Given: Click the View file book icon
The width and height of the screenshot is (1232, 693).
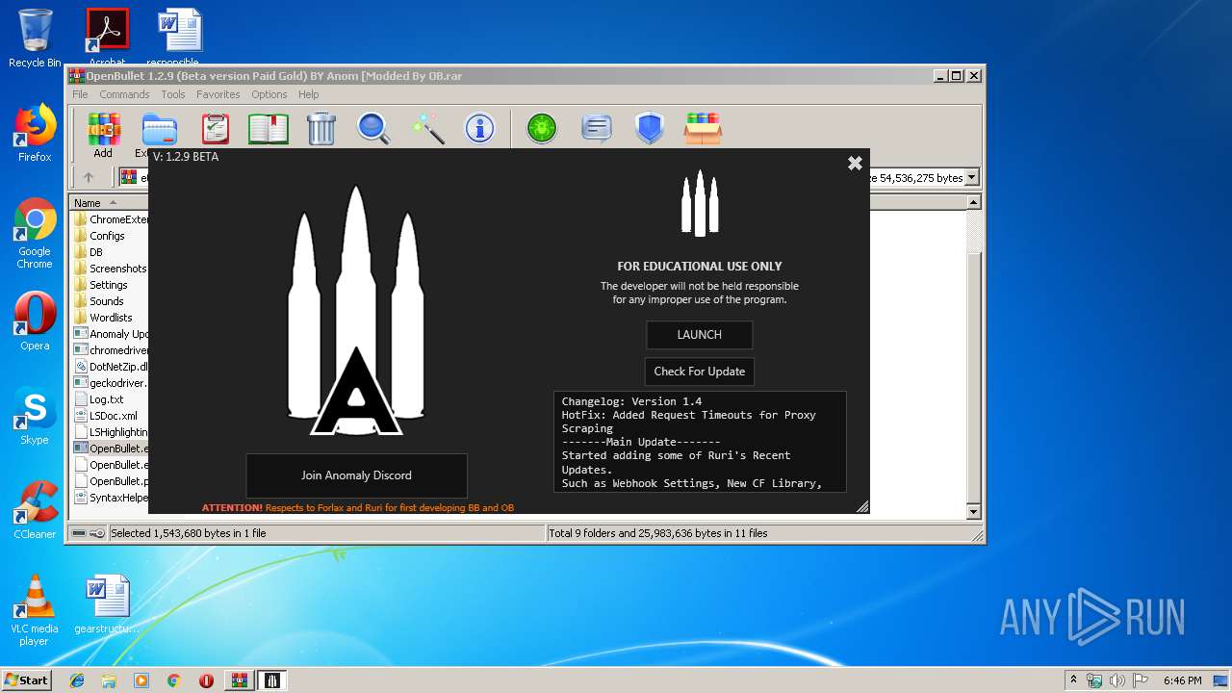Looking at the screenshot, I should (x=269, y=128).
